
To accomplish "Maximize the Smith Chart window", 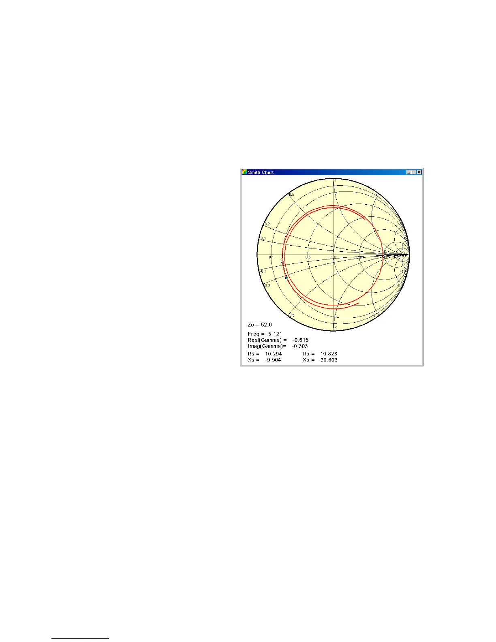I will tap(414, 172).
